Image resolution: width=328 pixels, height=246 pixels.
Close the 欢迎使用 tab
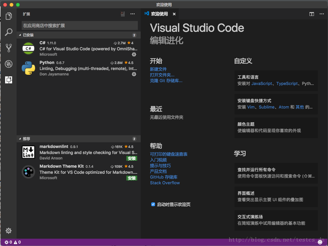pos(174,14)
